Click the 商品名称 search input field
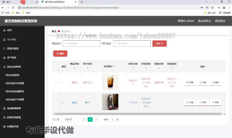 81,44
